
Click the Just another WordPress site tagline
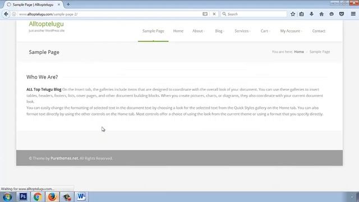[x=47, y=30]
